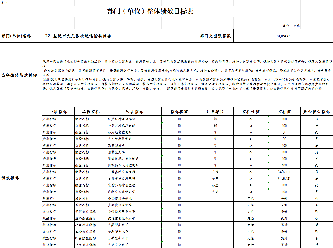
Task: Select the 指标权重 column header
Action: click(178, 111)
